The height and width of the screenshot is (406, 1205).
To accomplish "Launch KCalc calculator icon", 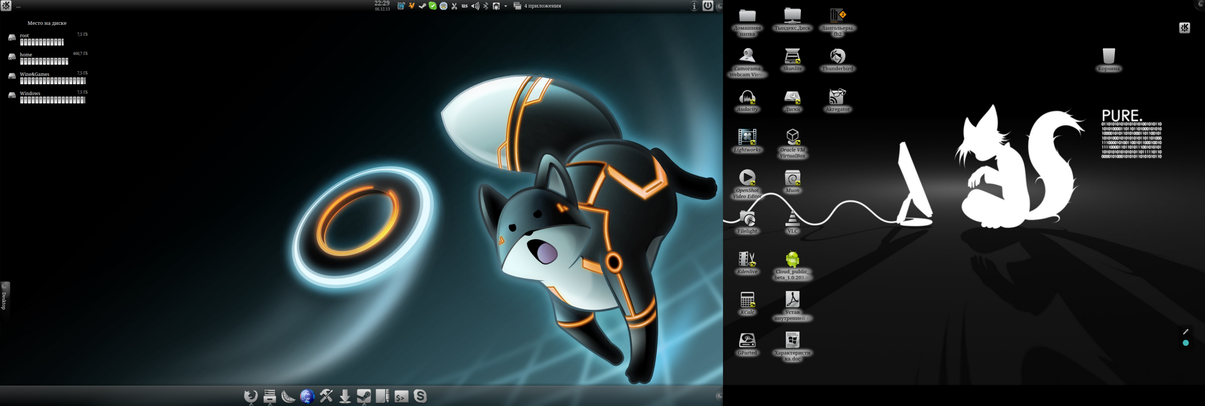I will 747,304.
